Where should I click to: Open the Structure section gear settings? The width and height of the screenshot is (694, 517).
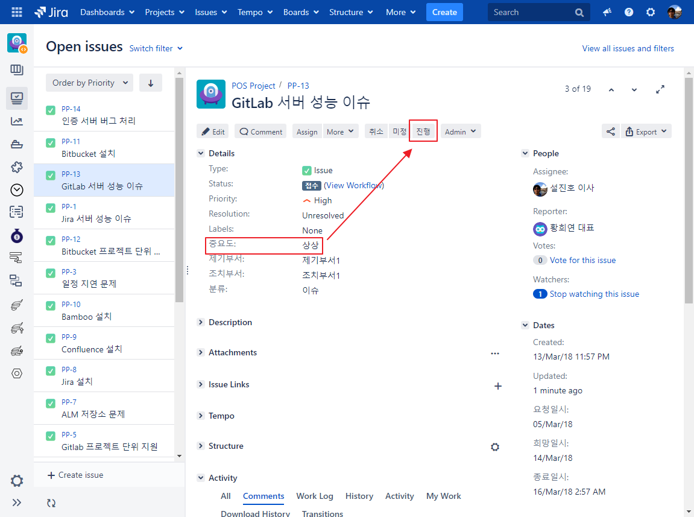495,447
